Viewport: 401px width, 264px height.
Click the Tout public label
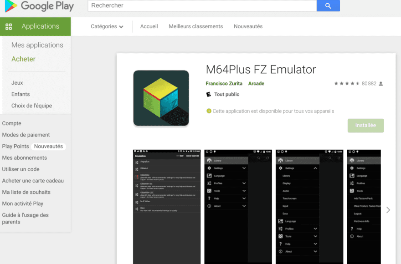pos(226,95)
